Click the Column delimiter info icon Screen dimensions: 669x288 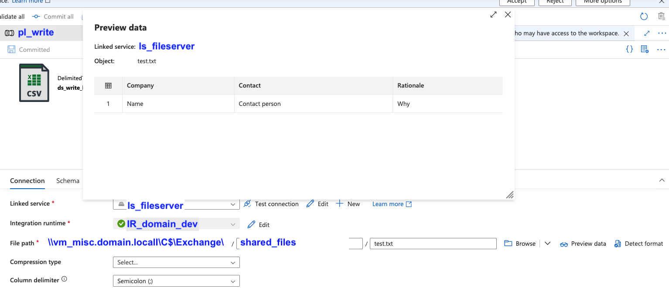coord(64,279)
